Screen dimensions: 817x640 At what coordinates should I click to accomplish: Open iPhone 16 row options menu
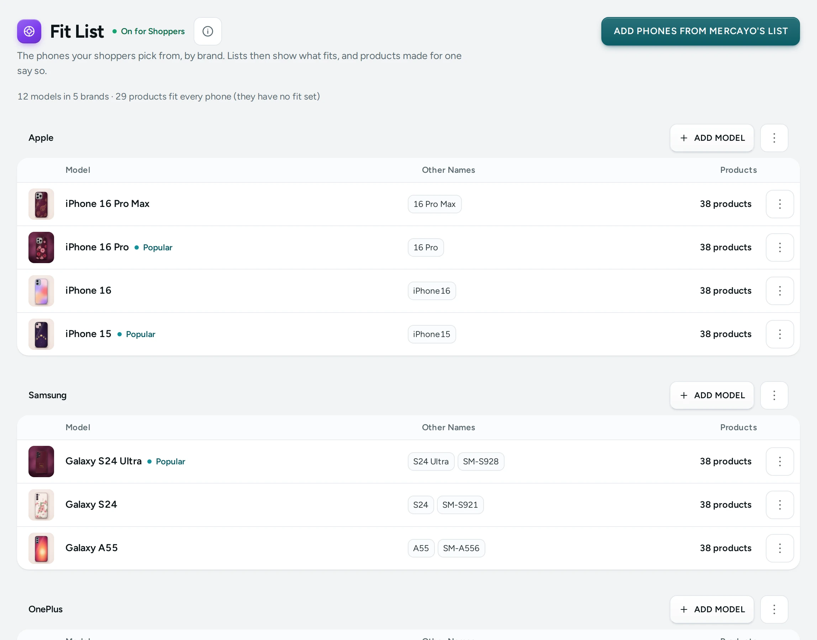point(780,291)
